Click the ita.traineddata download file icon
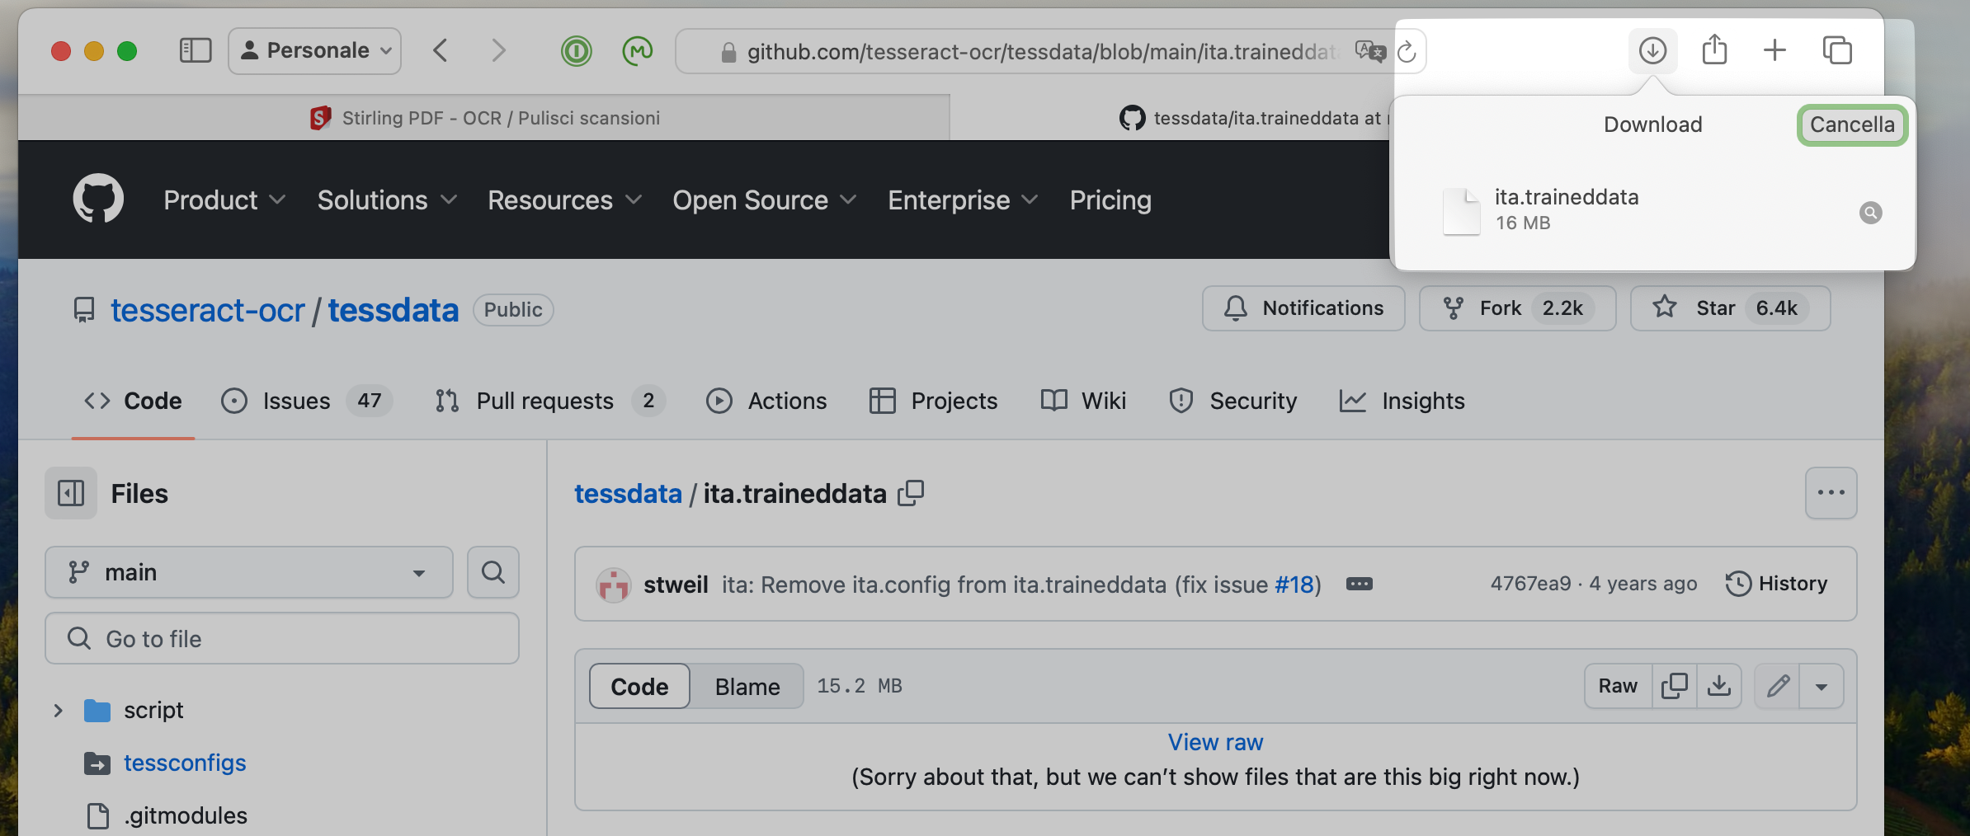1970x836 pixels. click(1461, 212)
